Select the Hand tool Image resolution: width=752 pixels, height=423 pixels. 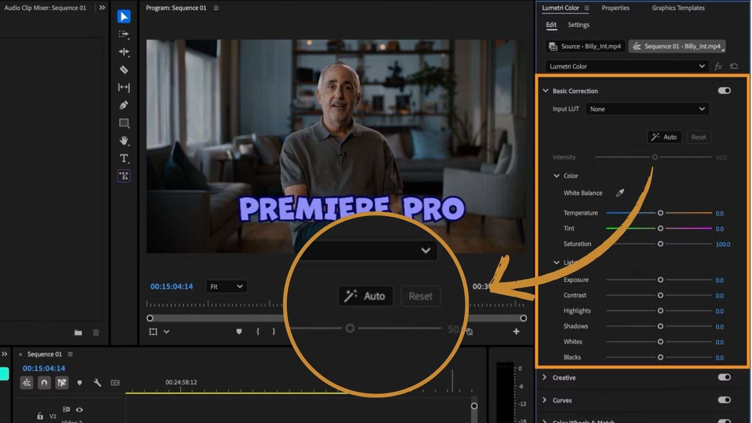(x=124, y=141)
